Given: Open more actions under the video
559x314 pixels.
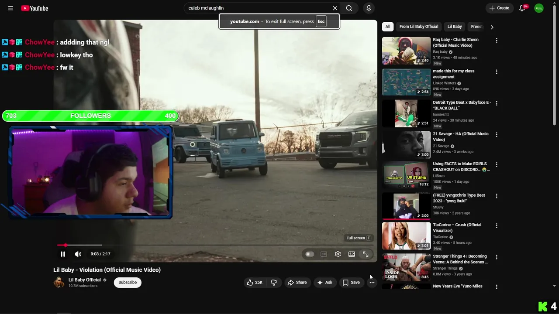Looking at the screenshot, I should 372,283.
